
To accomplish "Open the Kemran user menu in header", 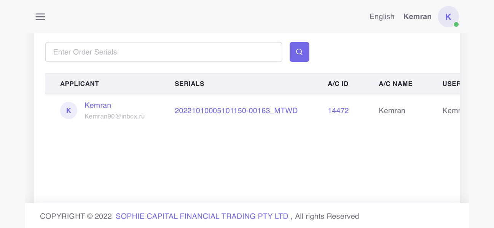I will [x=417, y=17].
